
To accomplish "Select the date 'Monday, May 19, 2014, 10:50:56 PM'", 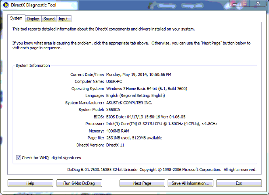I will tap(139, 75).
